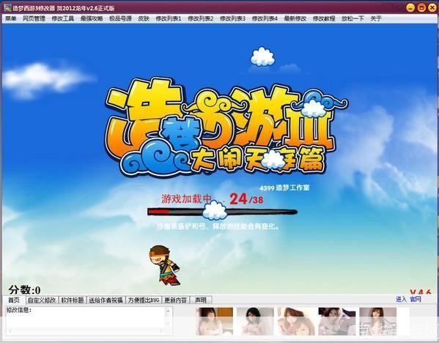Click the app icon in title bar
Image resolution: width=439 pixels, height=343 pixels.
click(x=7, y=7)
